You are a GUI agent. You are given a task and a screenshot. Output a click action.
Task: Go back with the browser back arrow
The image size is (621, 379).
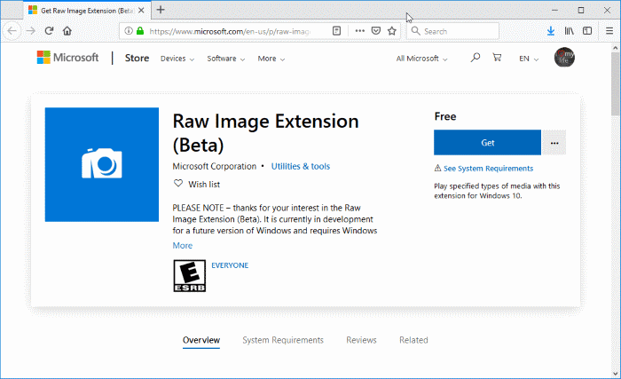(12, 31)
